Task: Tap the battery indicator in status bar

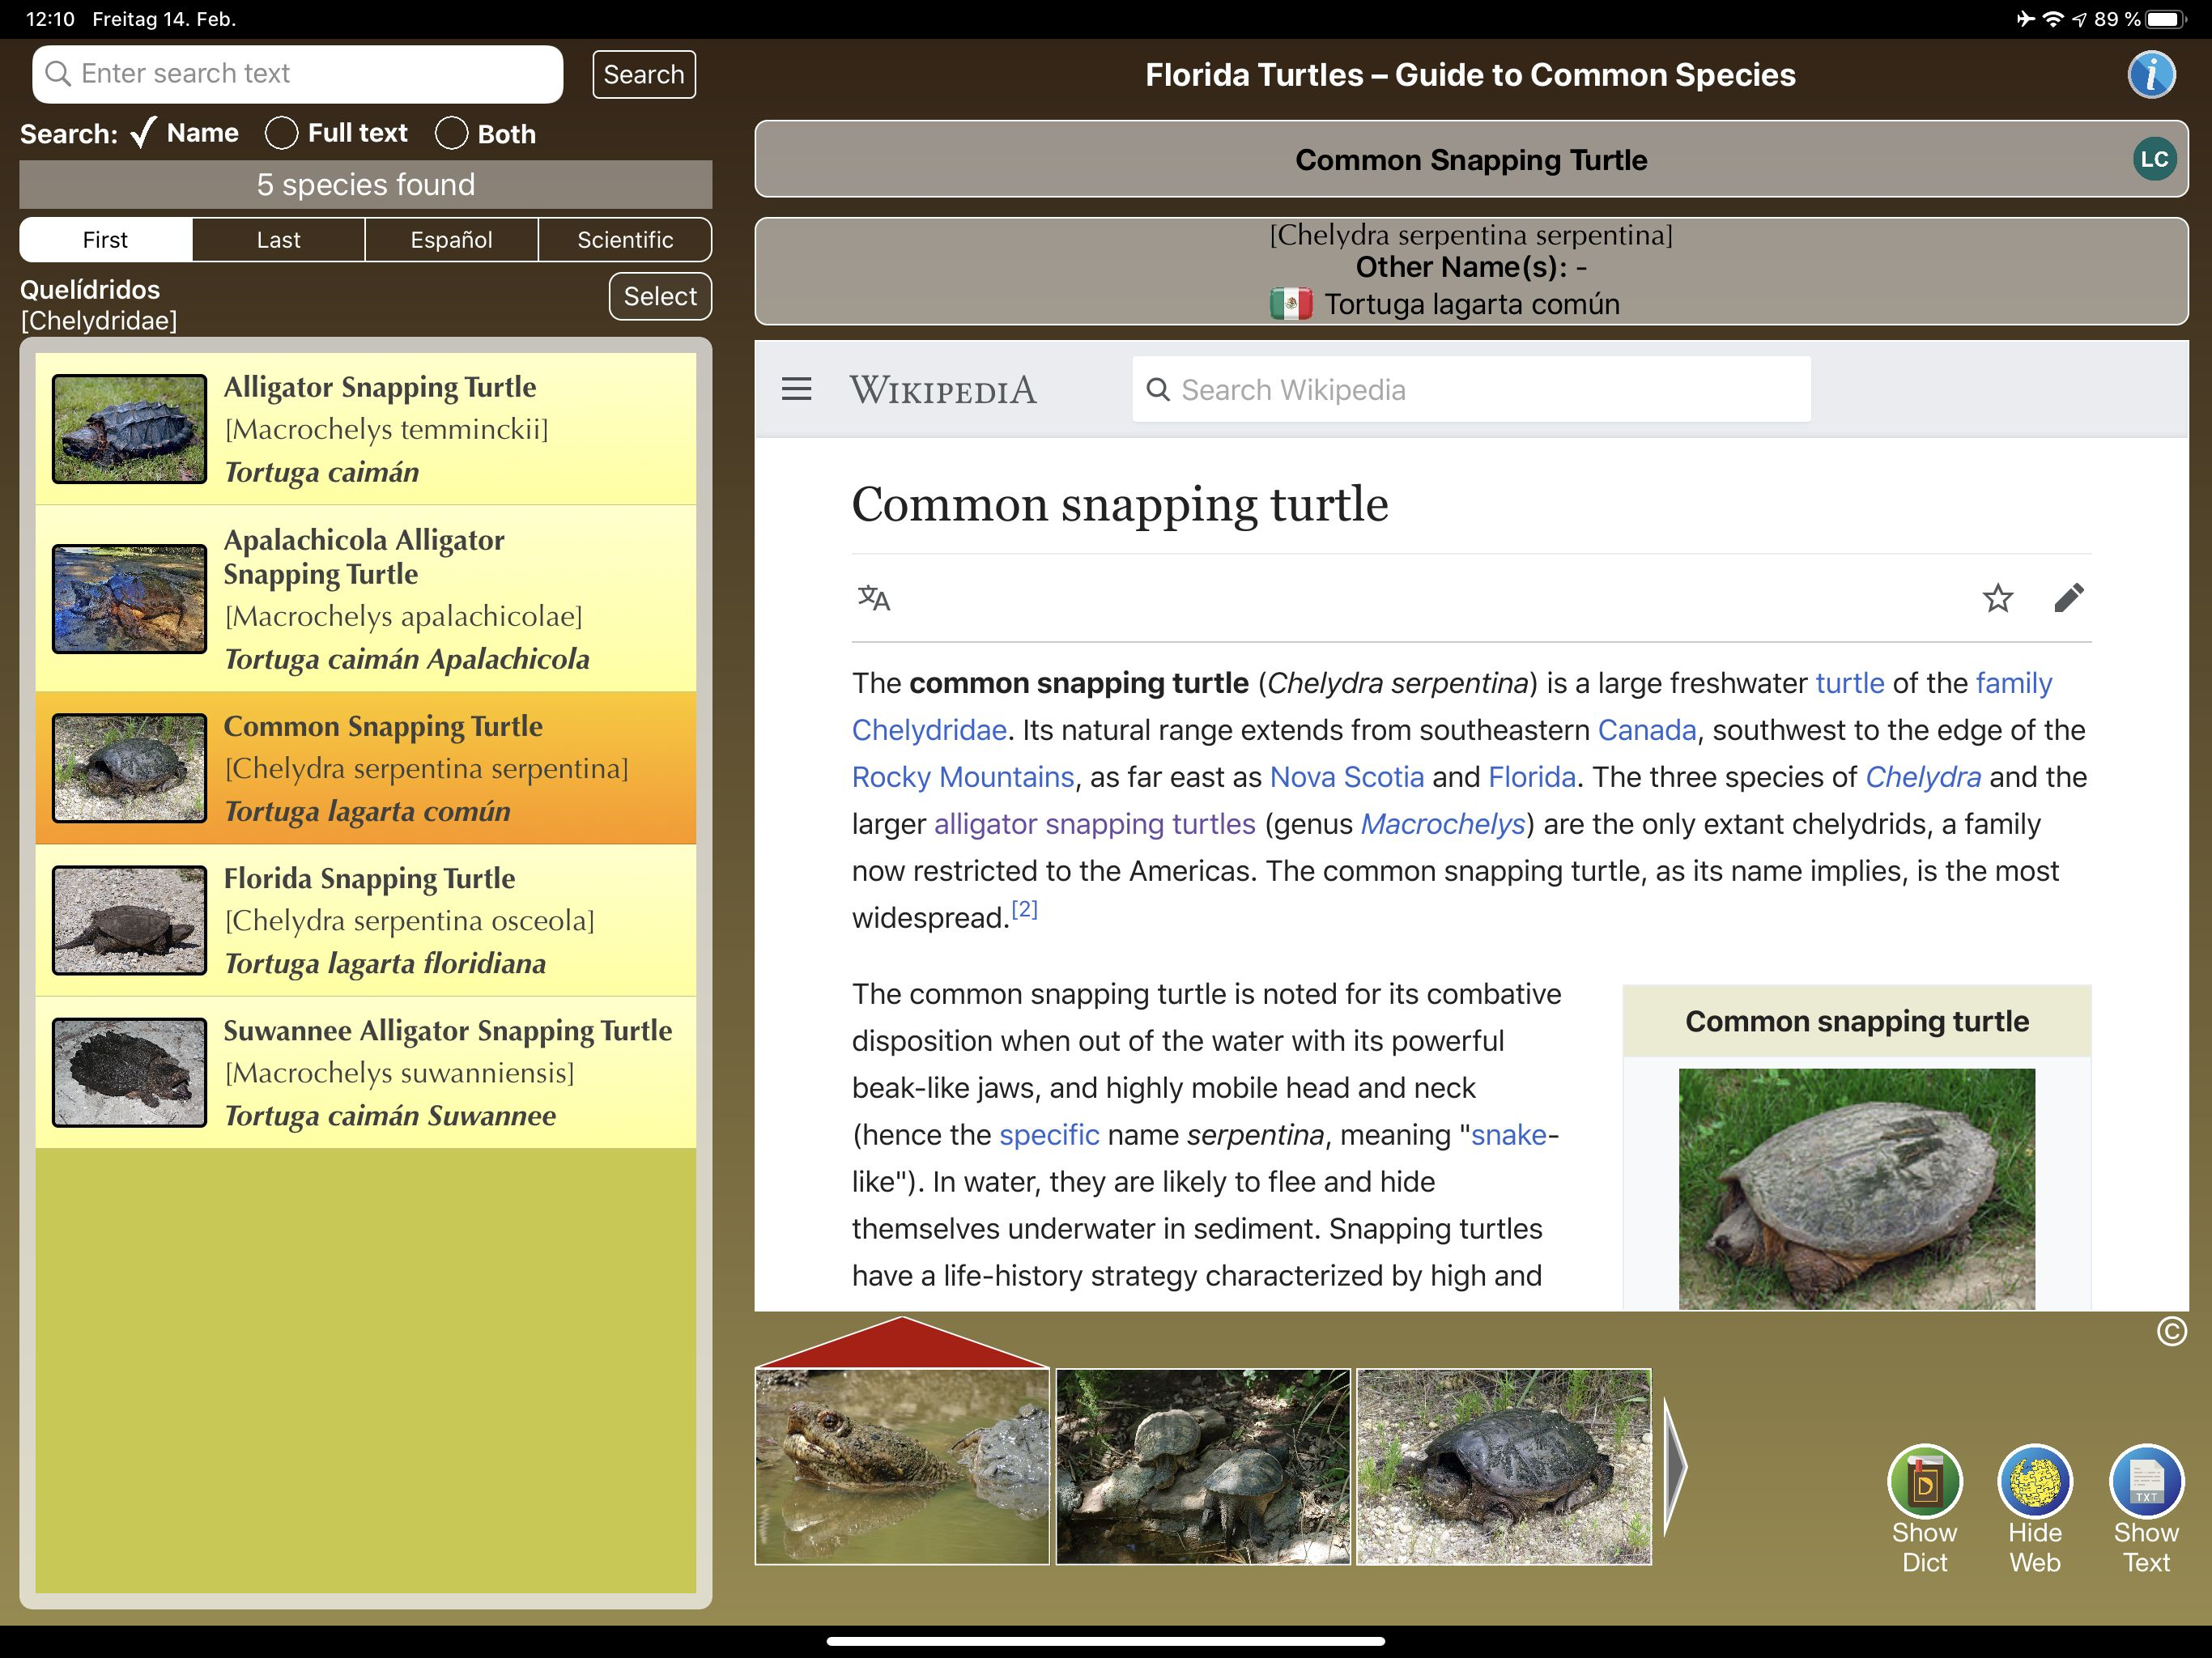Action: [x=2166, y=19]
